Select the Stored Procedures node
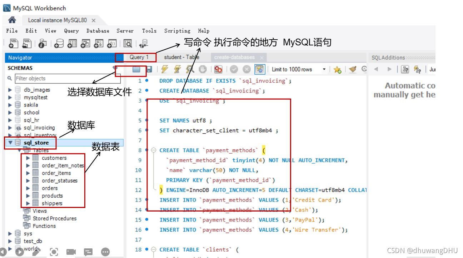Viewport: 463px width, 258px height. 55,218
